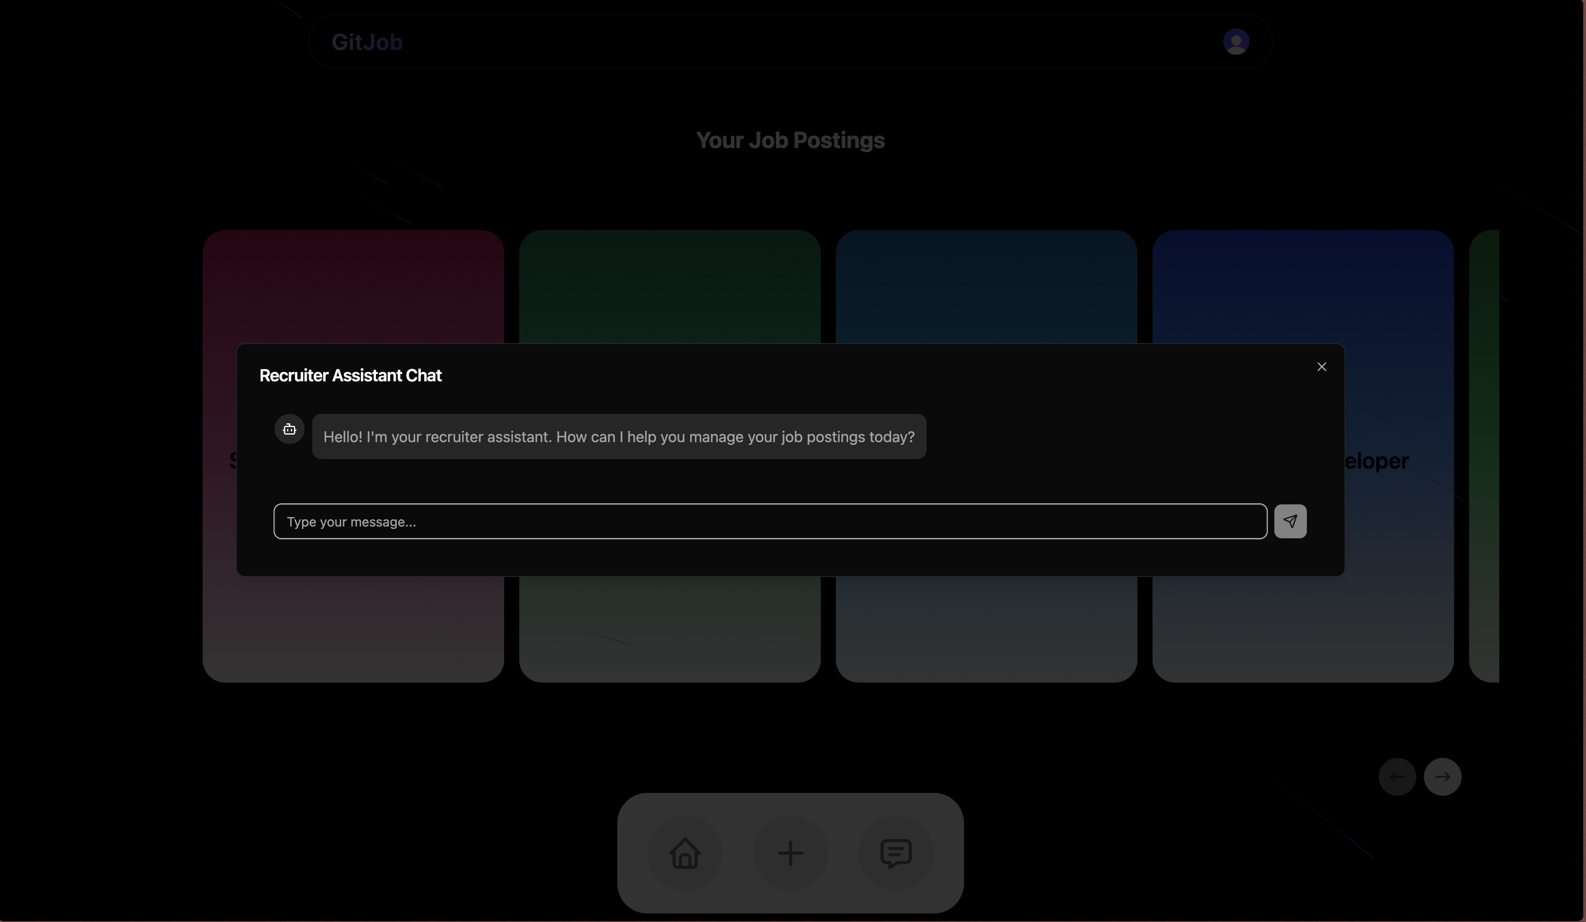Click the GitJob logo
Viewport: 1586px width, 922px height.
click(367, 41)
